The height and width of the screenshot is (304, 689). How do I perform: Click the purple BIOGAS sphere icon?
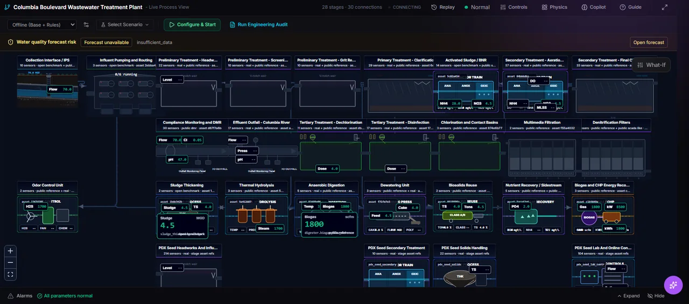click(590, 218)
